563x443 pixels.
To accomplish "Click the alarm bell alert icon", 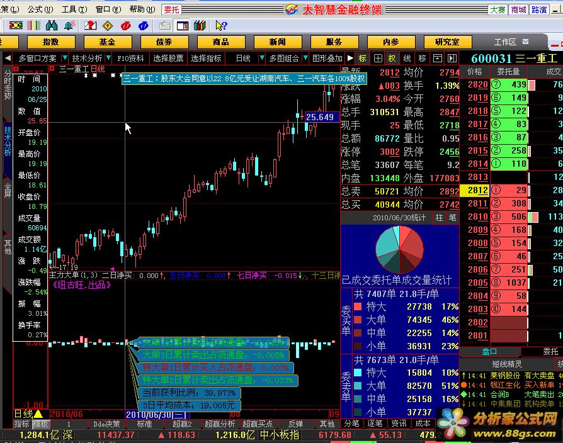I will [x=70, y=25].
